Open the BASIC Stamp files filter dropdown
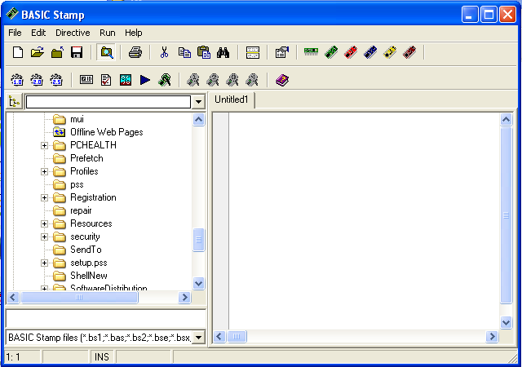 (198, 338)
